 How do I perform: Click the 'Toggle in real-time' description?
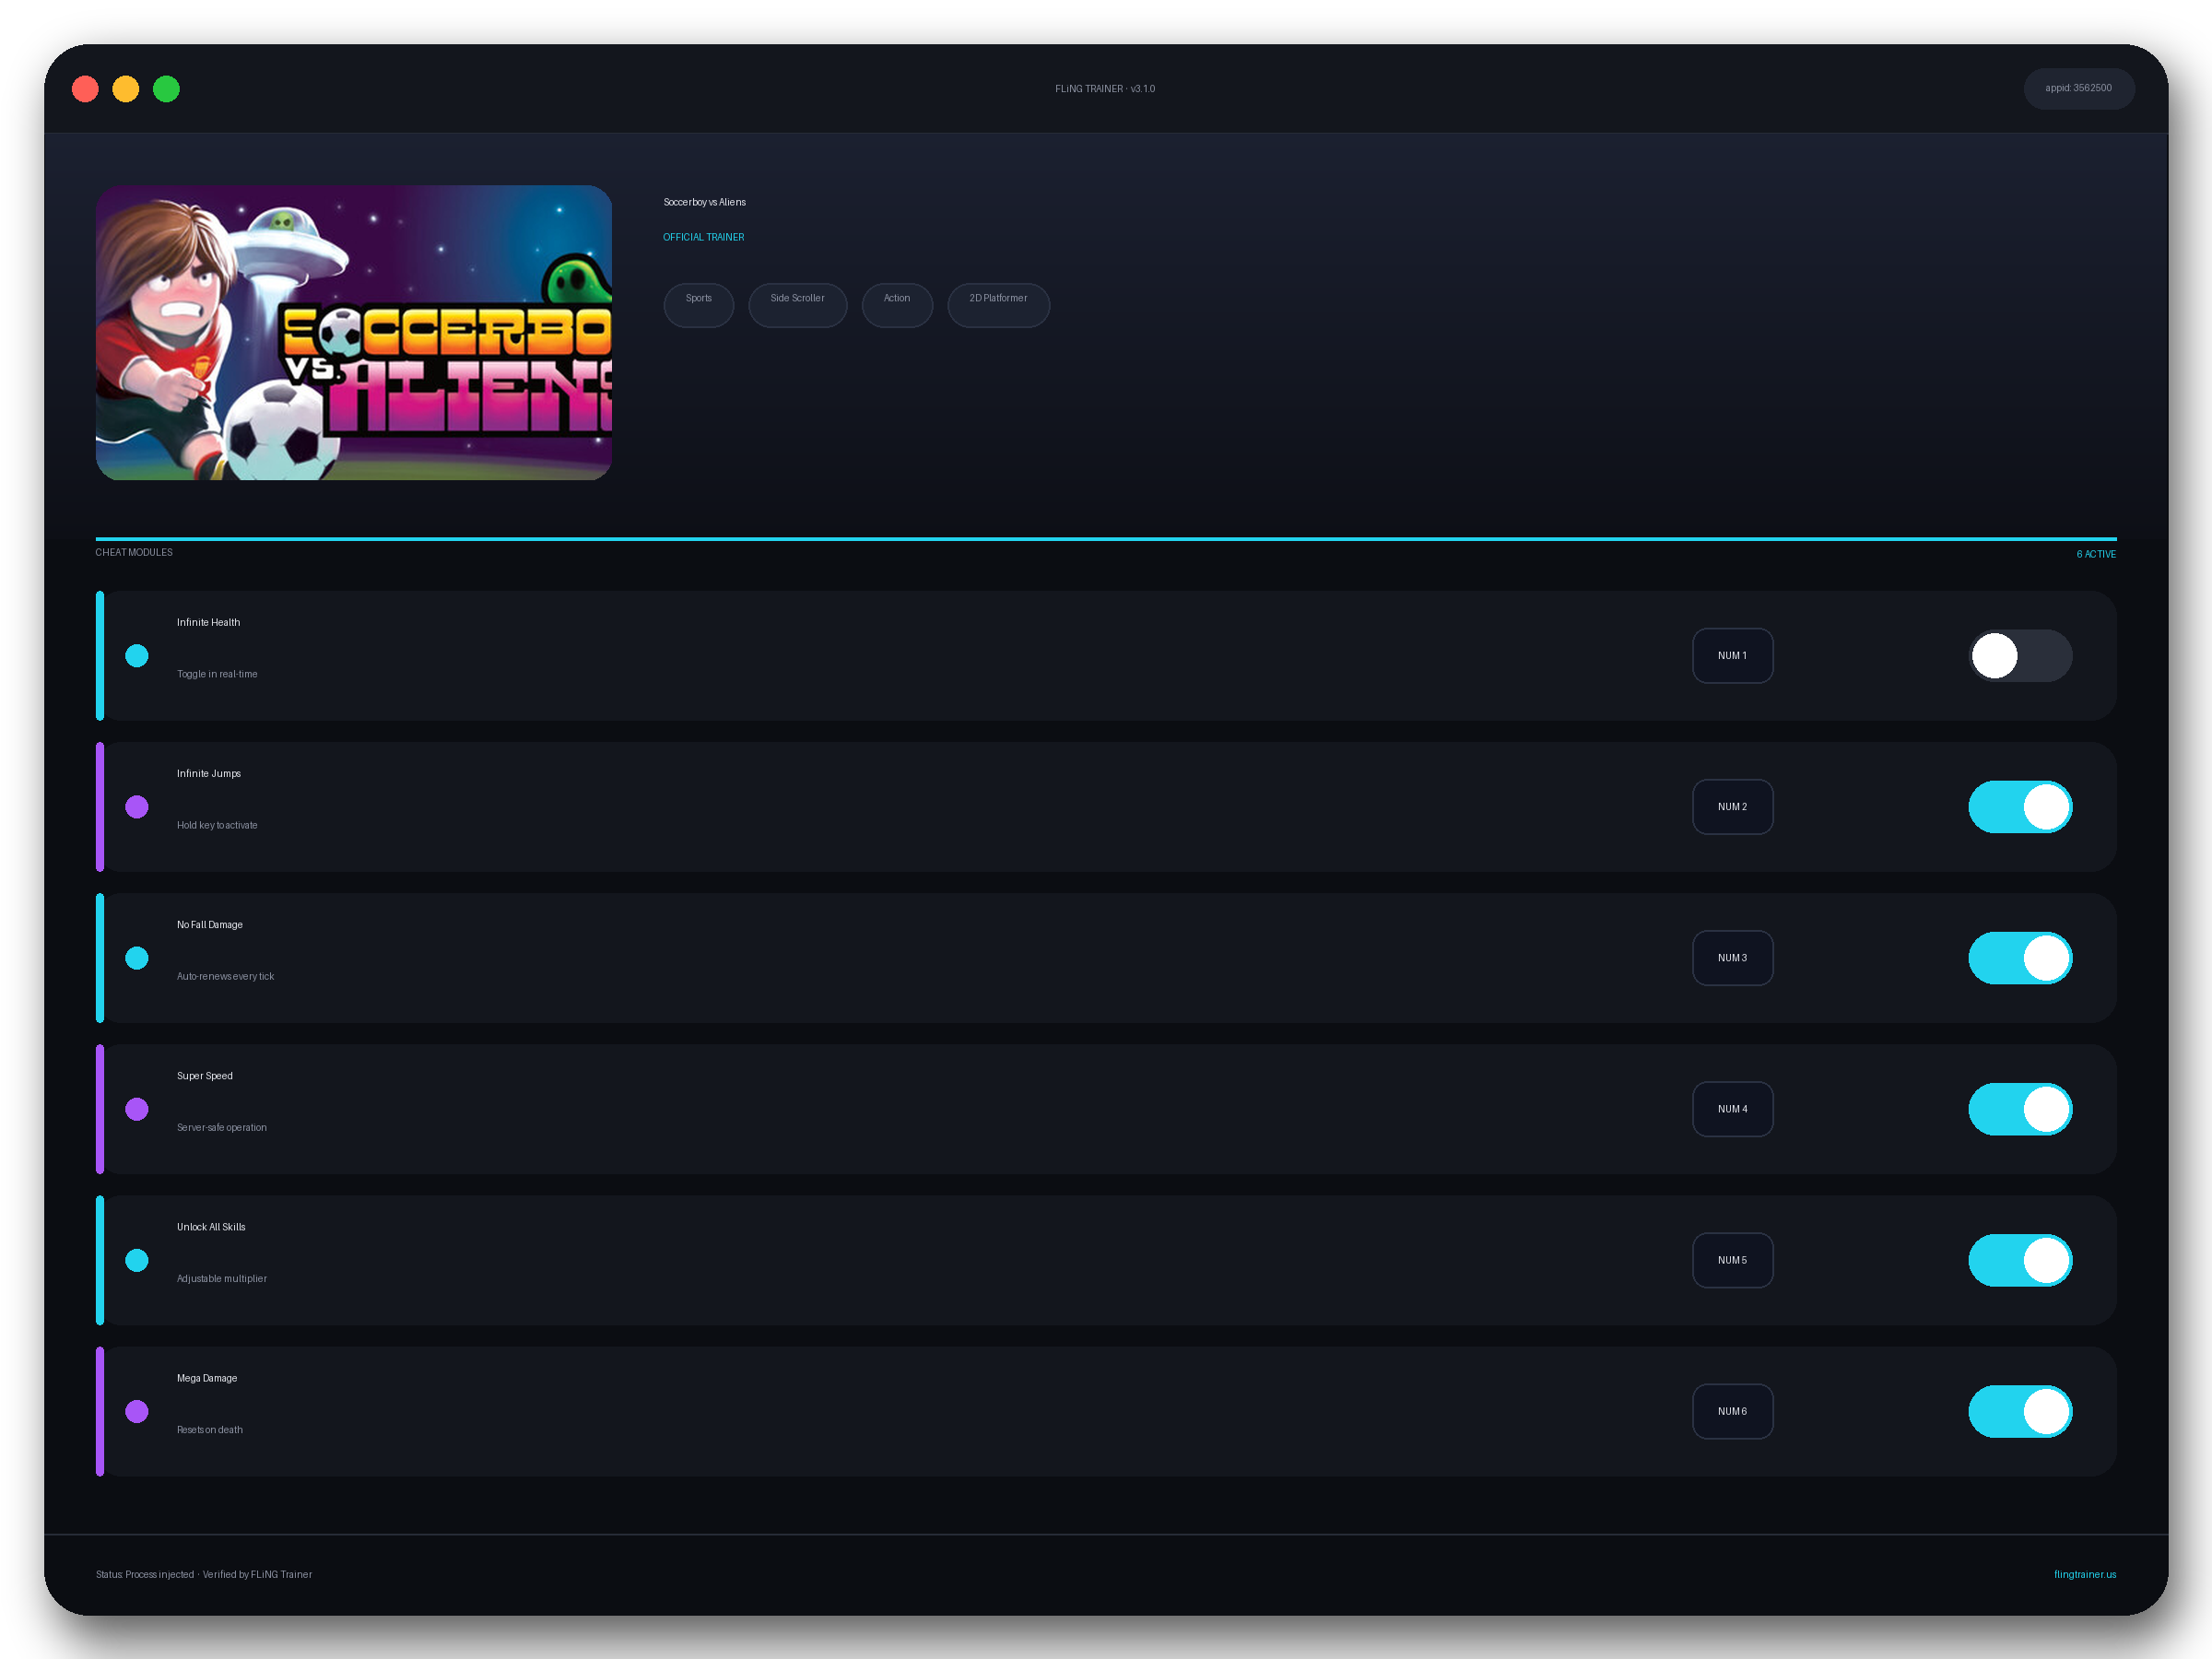point(217,674)
